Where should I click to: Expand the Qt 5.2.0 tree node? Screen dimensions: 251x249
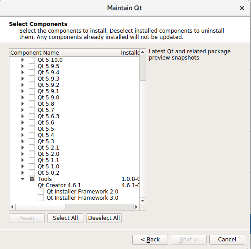22,154
